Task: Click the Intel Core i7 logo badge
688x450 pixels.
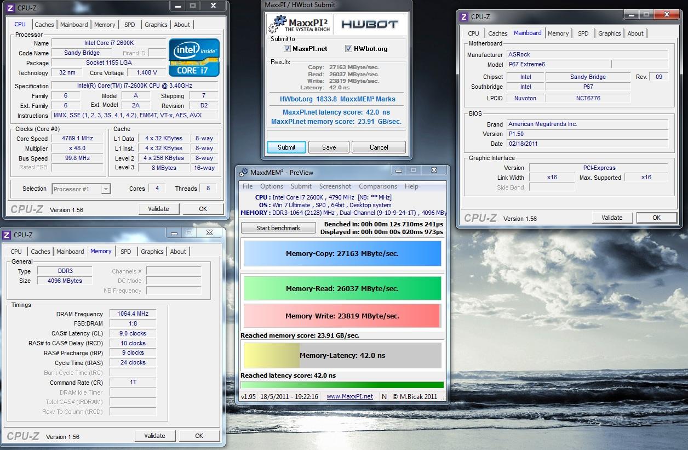Action: click(x=194, y=57)
